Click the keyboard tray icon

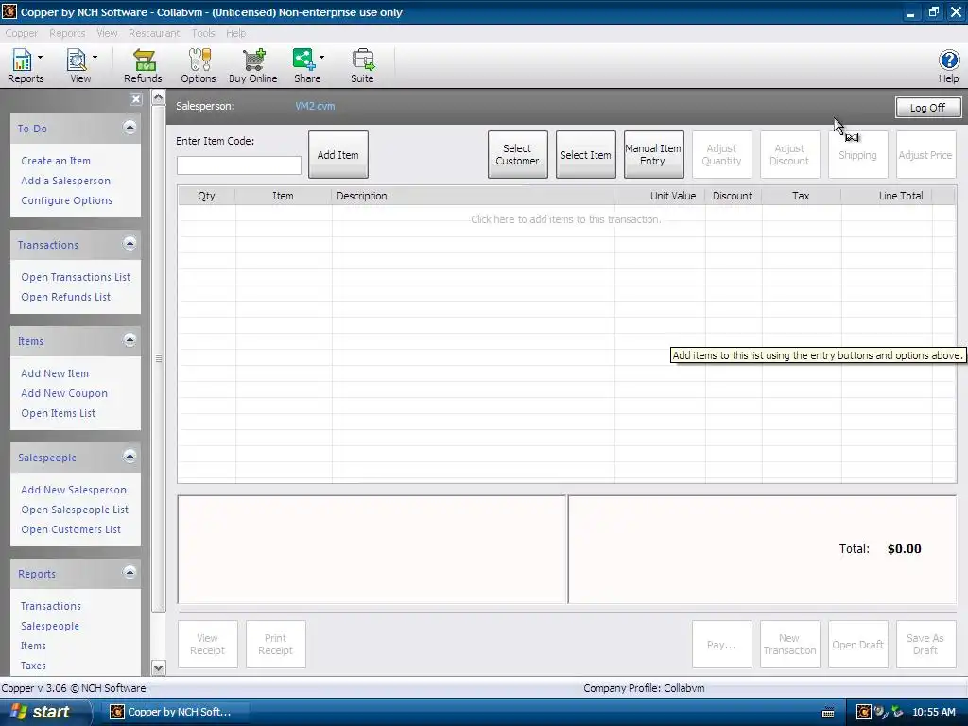coord(828,713)
